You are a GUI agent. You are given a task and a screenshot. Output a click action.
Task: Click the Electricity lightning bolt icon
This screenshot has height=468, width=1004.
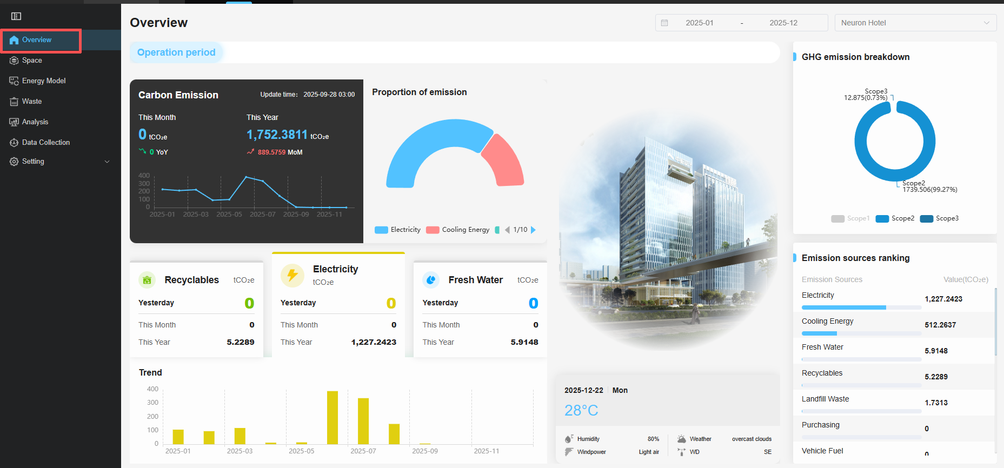pyautogui.click(x=292, y=275)
